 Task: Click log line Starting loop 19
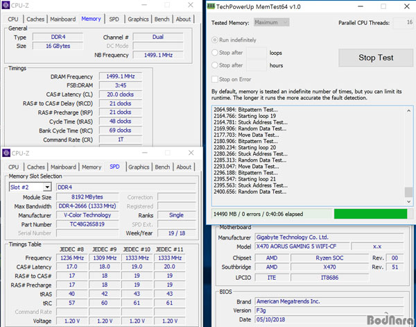tap(245, 116)
